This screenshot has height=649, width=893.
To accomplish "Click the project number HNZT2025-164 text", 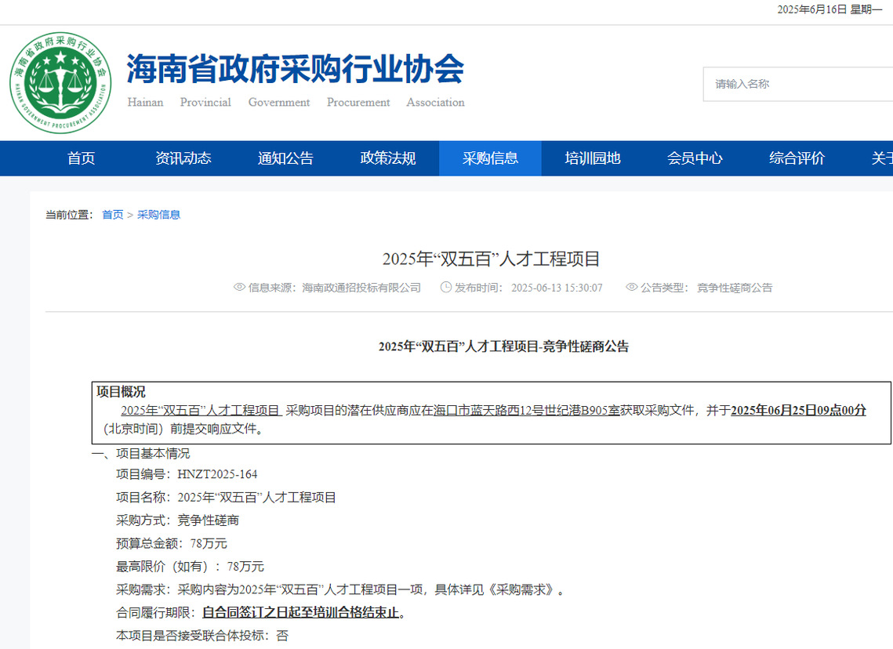I will click(x=217, y=474).
